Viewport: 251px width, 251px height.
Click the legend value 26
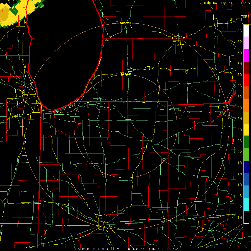[240, 141]
